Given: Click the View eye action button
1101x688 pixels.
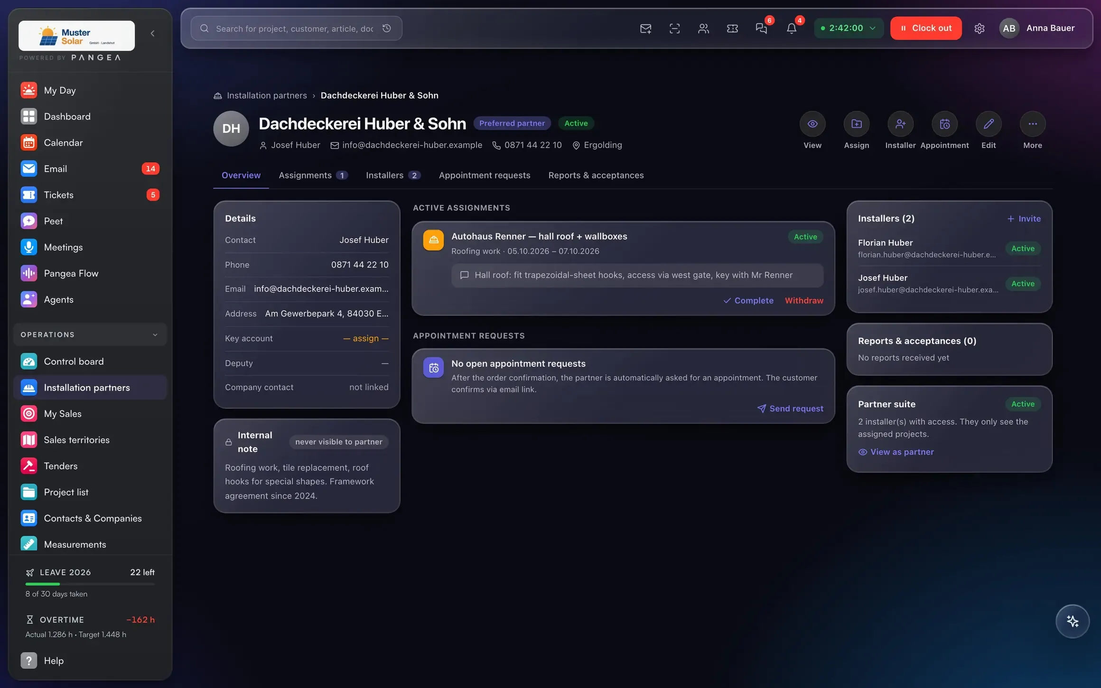Looking at the screenshot, I should [812, 124].
